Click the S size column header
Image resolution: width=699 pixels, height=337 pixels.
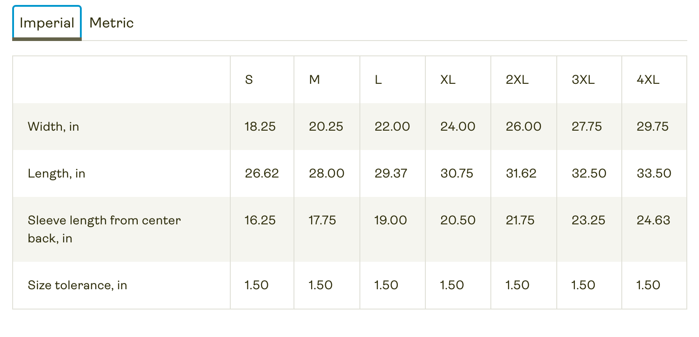(x=249, y=80)
